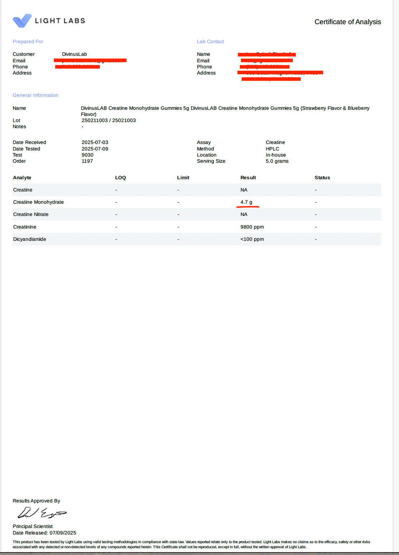This screenshot has width=399, height=555.
Task: Click the redacted customer email bar
Action: (x=90, y=60)
